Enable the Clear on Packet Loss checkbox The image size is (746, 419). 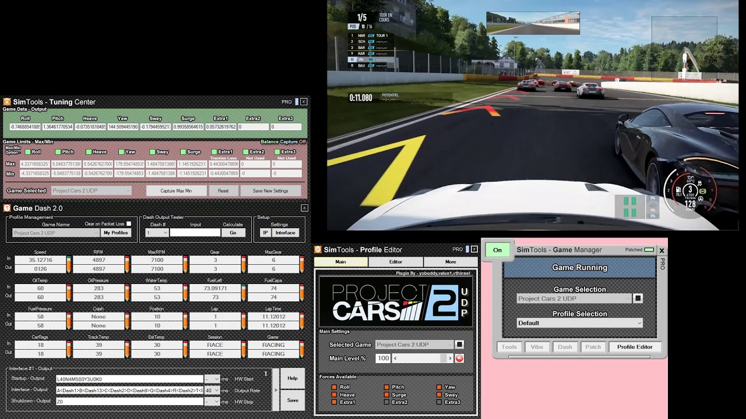[129, 224]
